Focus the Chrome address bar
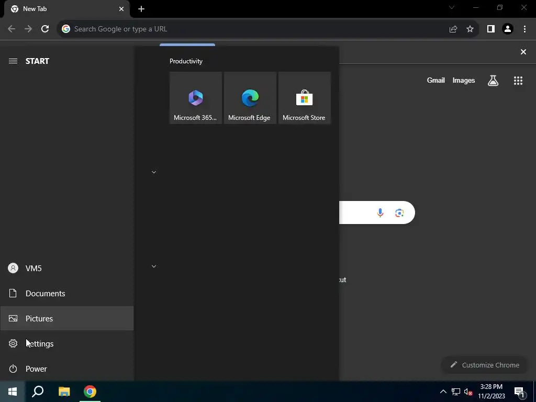The height and width of the screenshot is (402, 536). pyautogui.click(x=253, y=29)
